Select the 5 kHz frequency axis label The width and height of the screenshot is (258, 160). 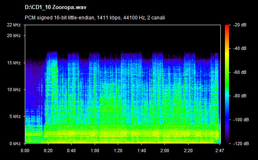click(15, 117)
